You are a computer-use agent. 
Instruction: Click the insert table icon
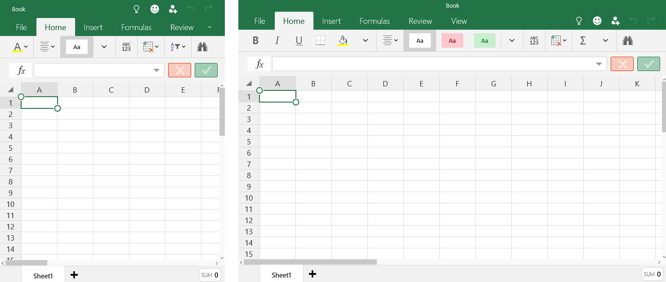pyautogui.click(x=556, y=40)
